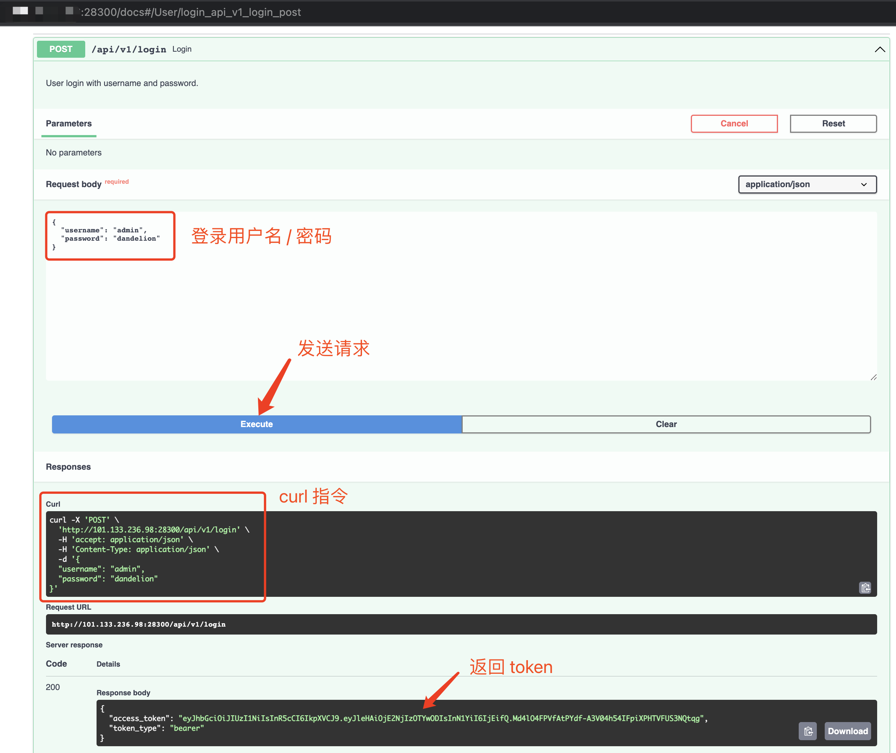
Task: Click the green POST method badge
Action: (x=61, y=49)
